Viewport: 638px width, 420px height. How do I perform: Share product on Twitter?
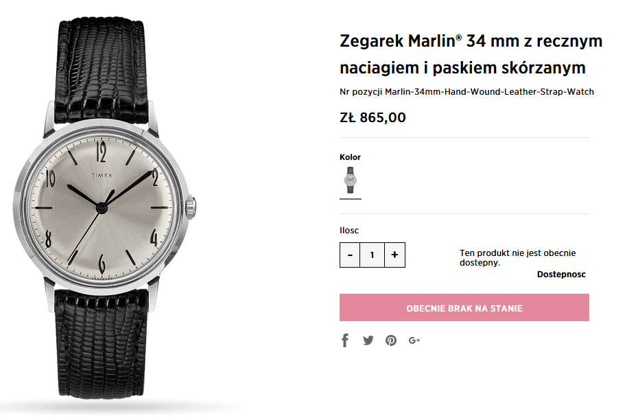pyautogui.click(x=368, y=340)
